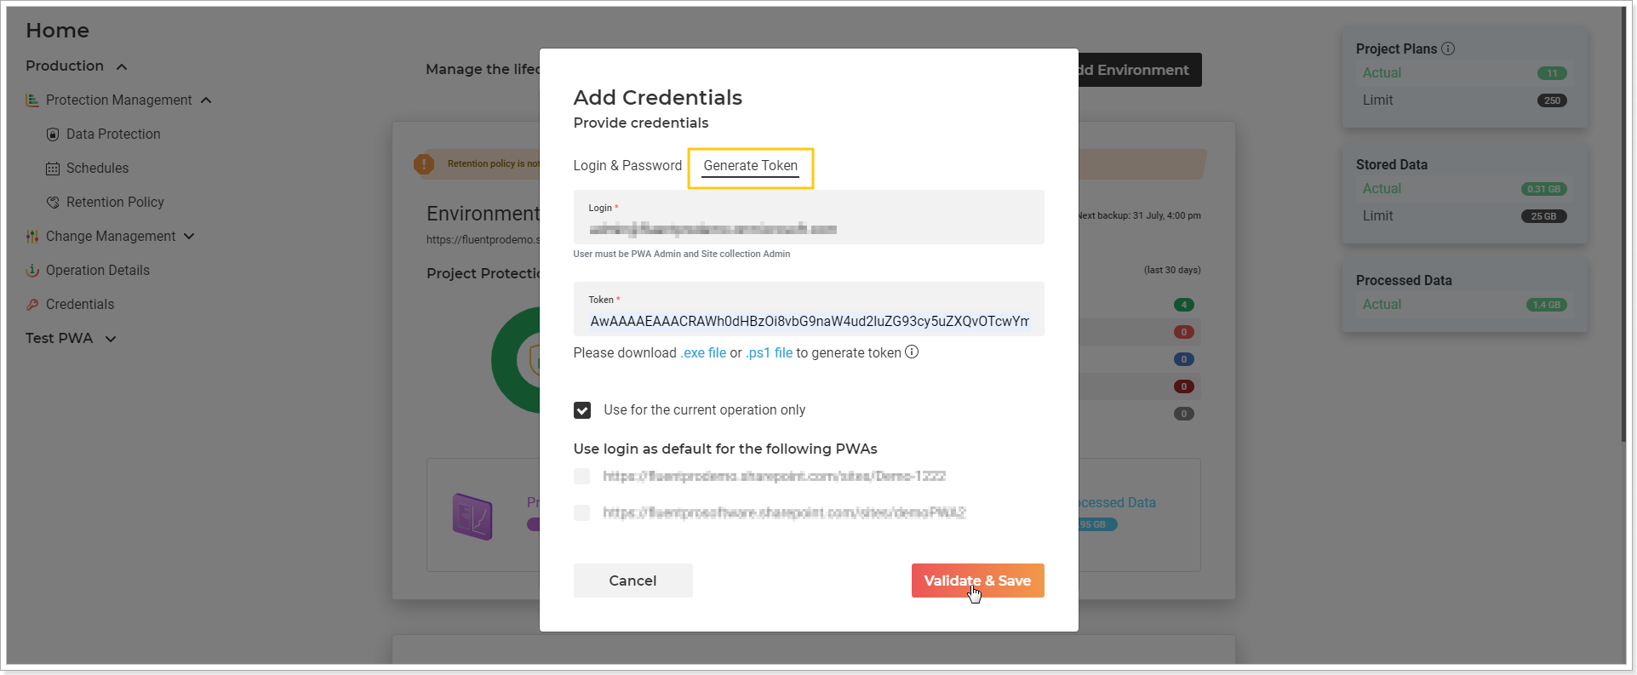Select the Generate Token tab

click(x=751, y=166)
